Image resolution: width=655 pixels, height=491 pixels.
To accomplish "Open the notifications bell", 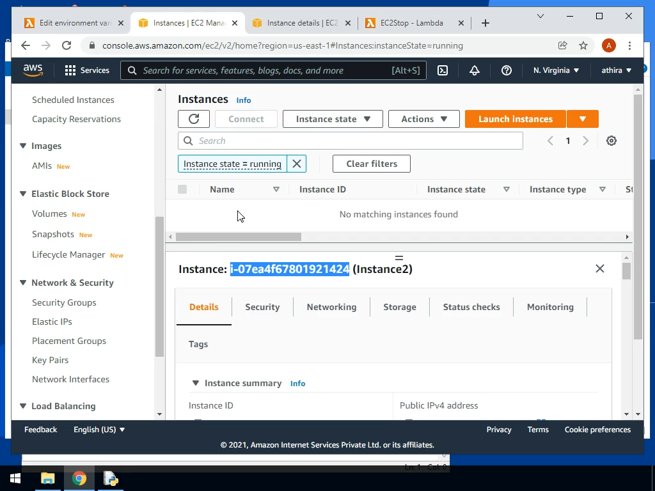I will click(x=475, y=70).
